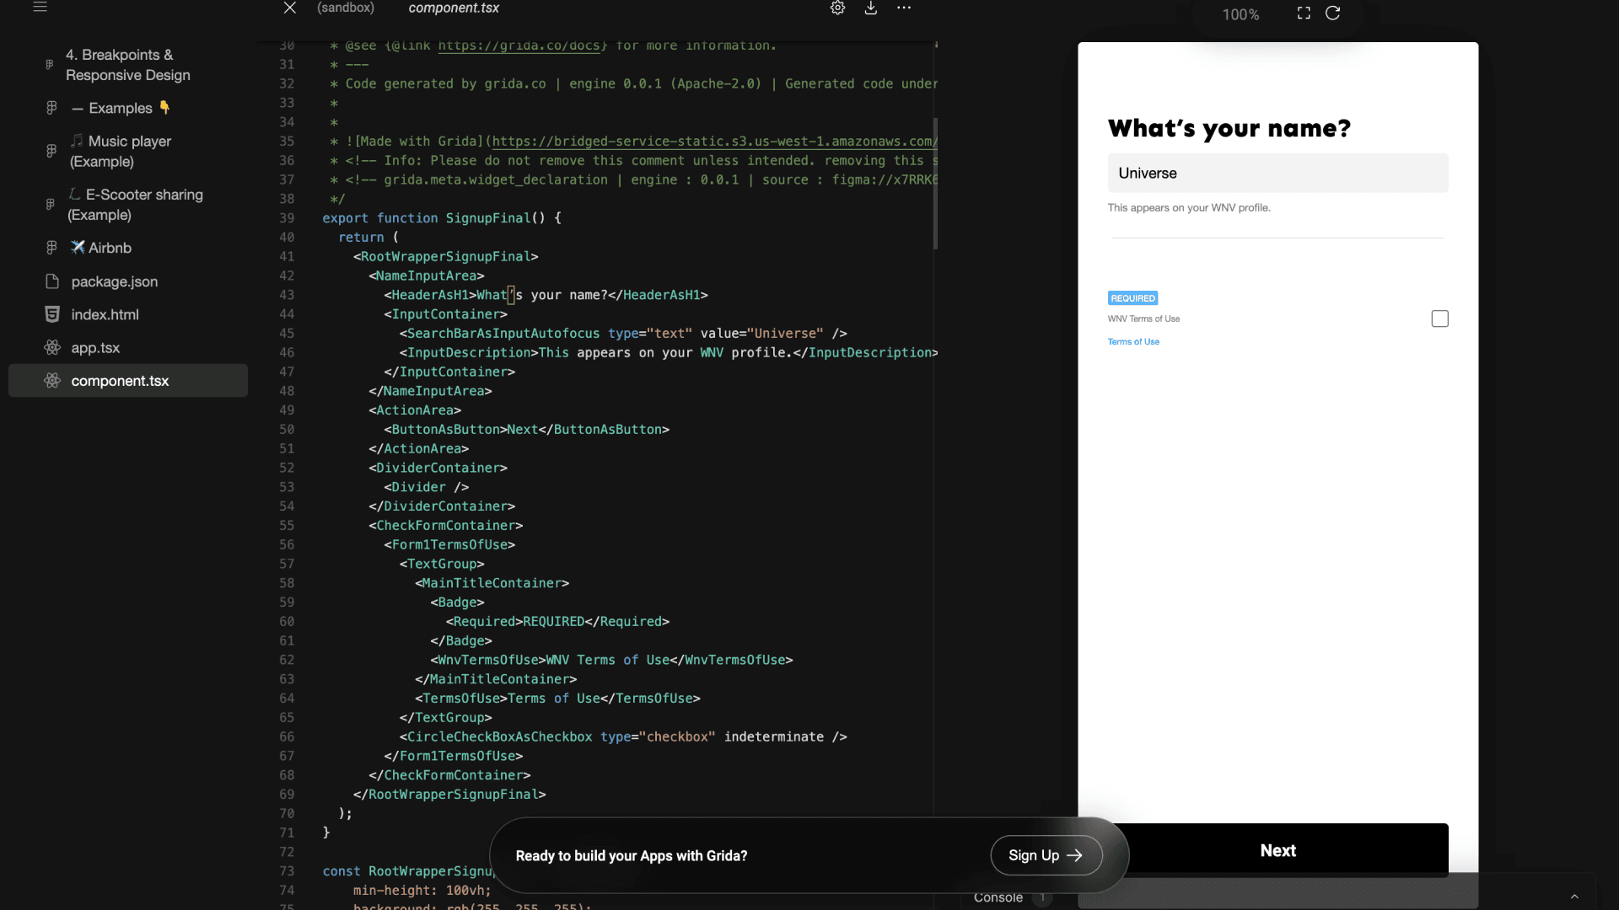1619x910 pixels.
Task: Click the React icon beside app.tsx
Action: click(52, 348)
